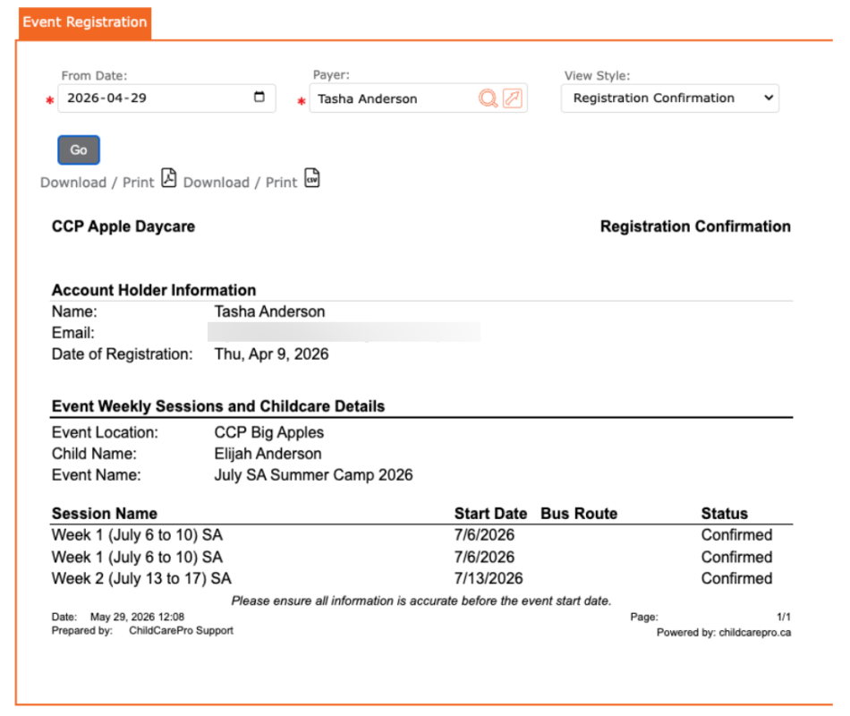Click Confirmed status for Week 2 session
The width and height of the screenshot is (850, 716).
coord(736,579)
